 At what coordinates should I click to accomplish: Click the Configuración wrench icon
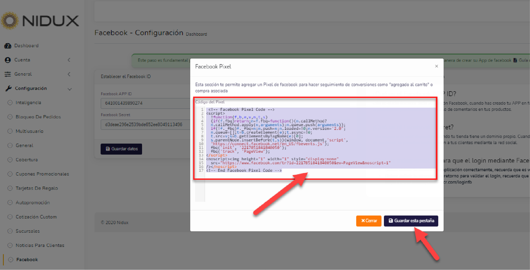(x=8, y=89)
